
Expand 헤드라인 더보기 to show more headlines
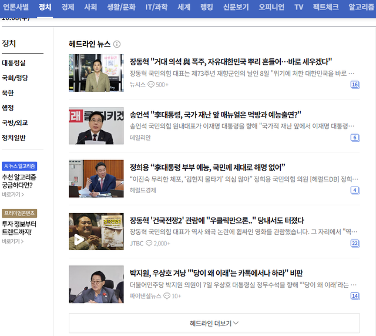pos(214,323)
